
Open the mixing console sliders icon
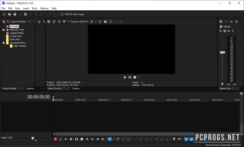click(237, 22)
